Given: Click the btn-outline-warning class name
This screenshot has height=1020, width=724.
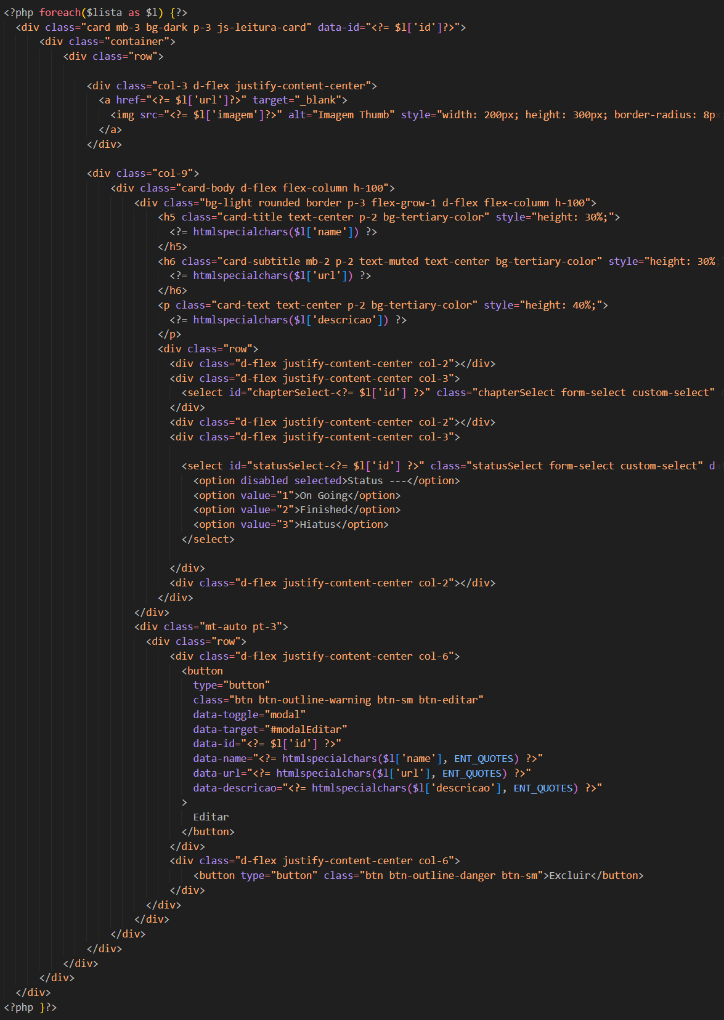Looking at the screenshot, I should 315,700.
